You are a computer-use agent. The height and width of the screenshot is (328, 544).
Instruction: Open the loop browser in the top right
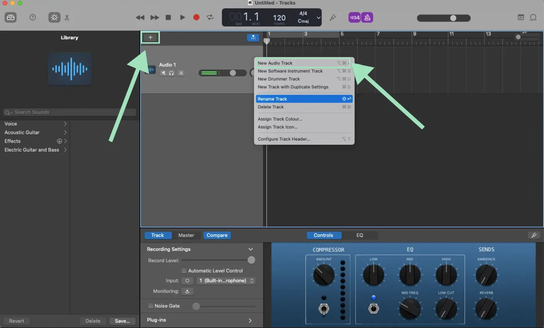pos(533,17)
